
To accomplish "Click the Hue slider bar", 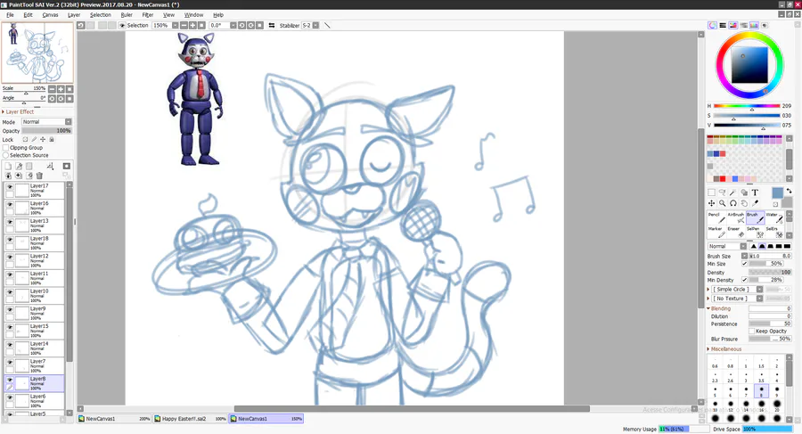I will tap(747, 106).
